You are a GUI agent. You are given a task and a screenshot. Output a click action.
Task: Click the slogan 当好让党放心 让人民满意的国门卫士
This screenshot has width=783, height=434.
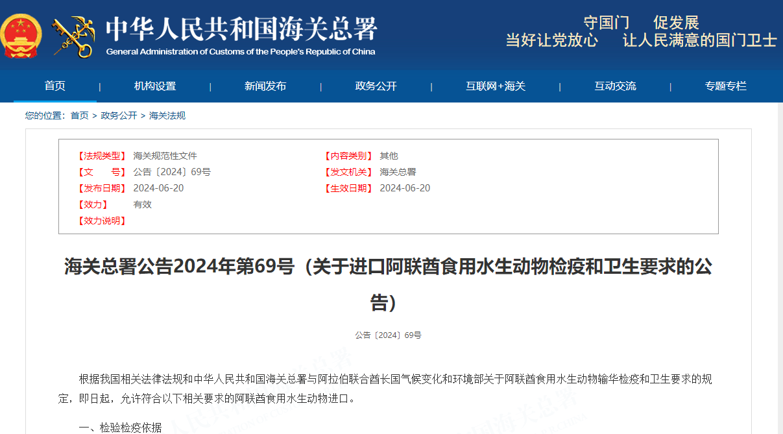pyautogui.click(x=641, y=40)
